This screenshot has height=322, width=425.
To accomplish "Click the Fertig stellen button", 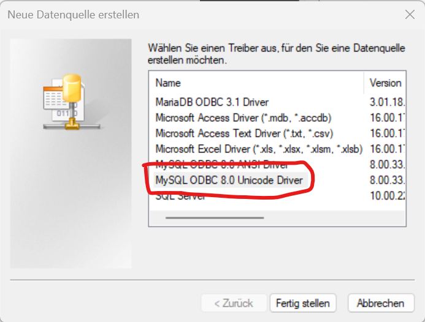I will pos(303,303).
